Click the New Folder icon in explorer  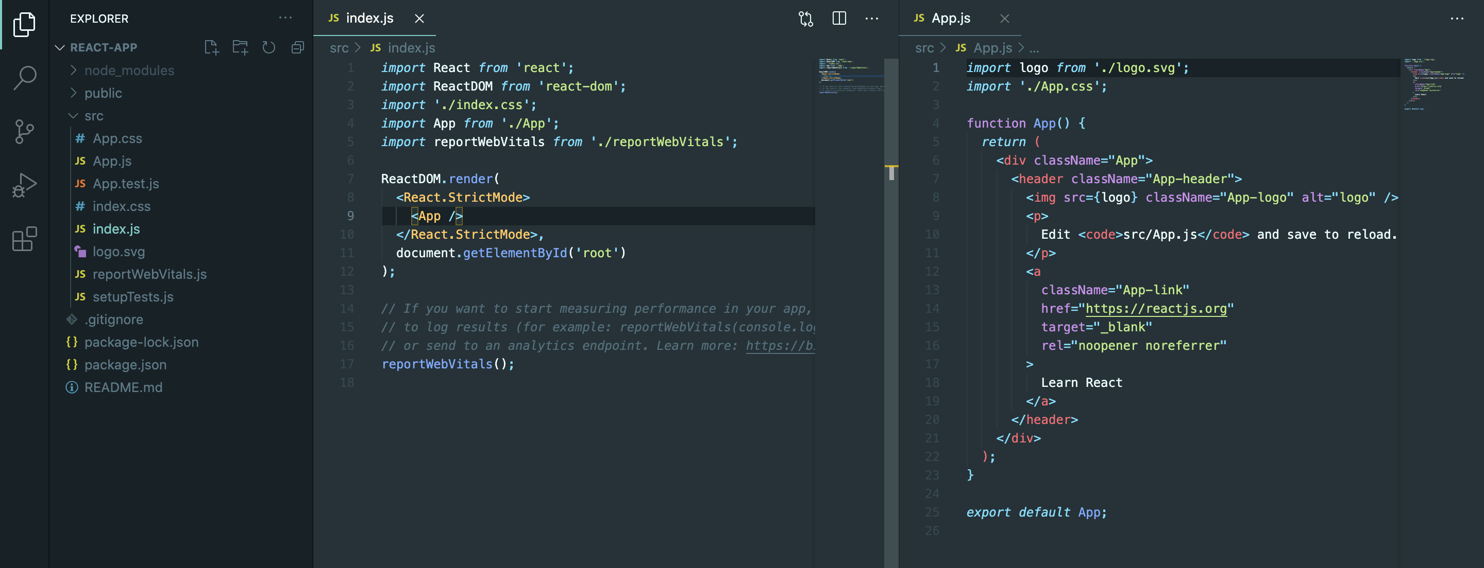[x=240, y=47]
